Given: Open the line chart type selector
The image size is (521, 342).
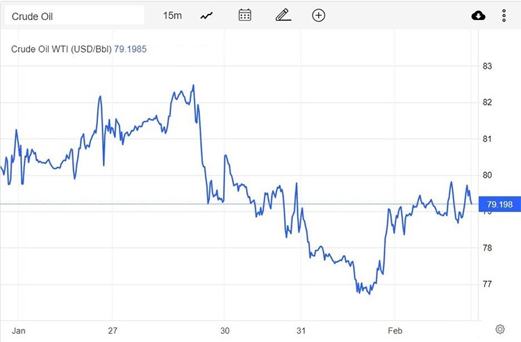Looking at the screenshot, I should [206, 15].
